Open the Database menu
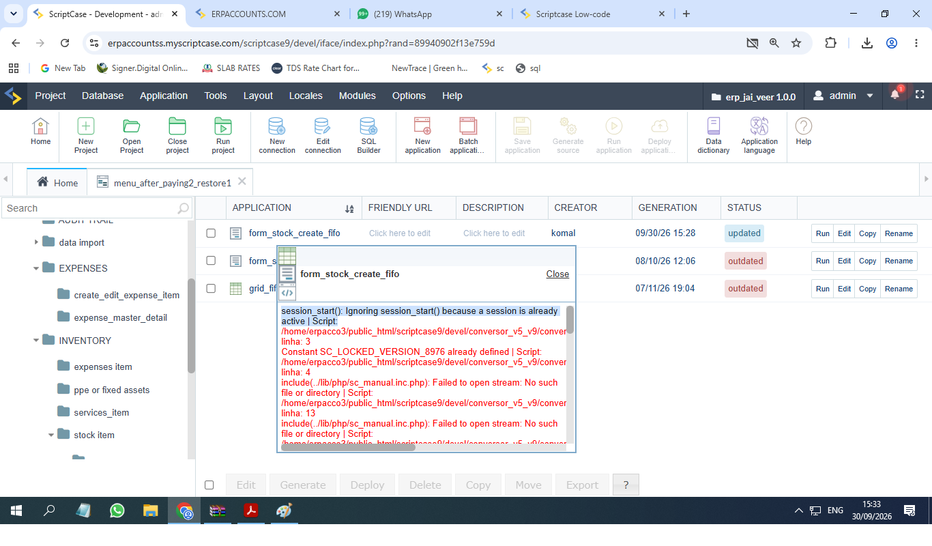Viewport: 932px width, 546px height. [102, 96]
